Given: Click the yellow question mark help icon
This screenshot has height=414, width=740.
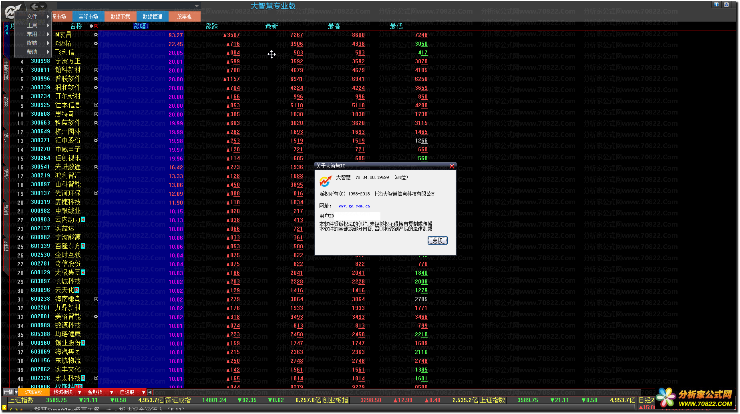Looking at the screenshot, I should point(4,408).
